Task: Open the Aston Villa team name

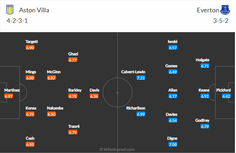Action: 34,10
